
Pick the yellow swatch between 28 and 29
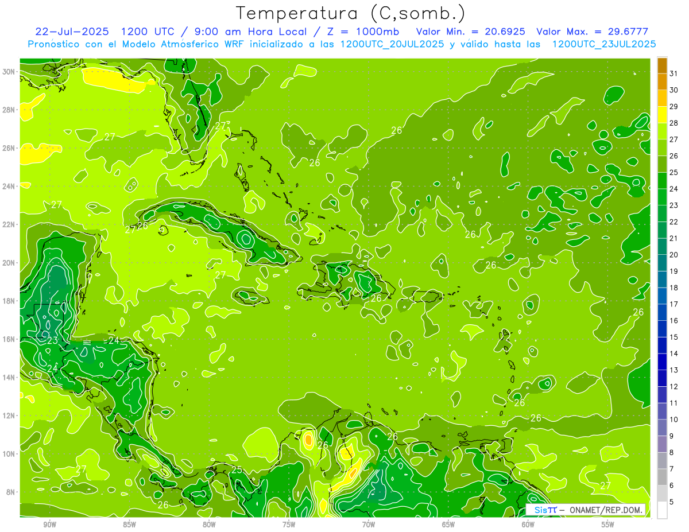662,115
